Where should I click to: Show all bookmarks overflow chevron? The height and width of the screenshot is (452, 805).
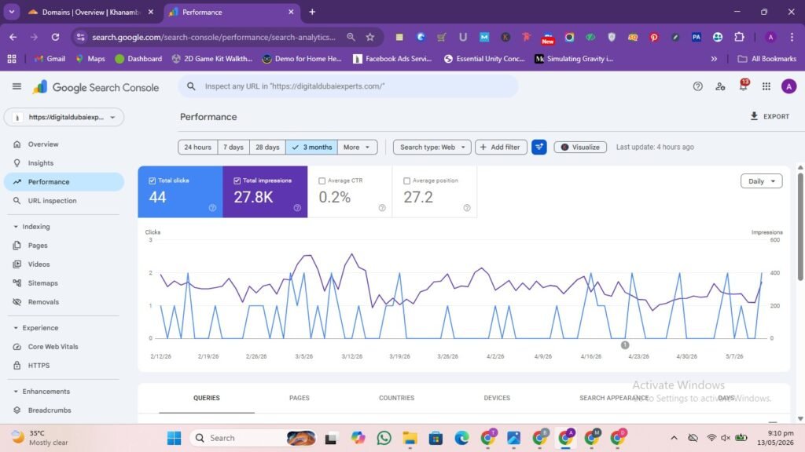pos(714,59)
